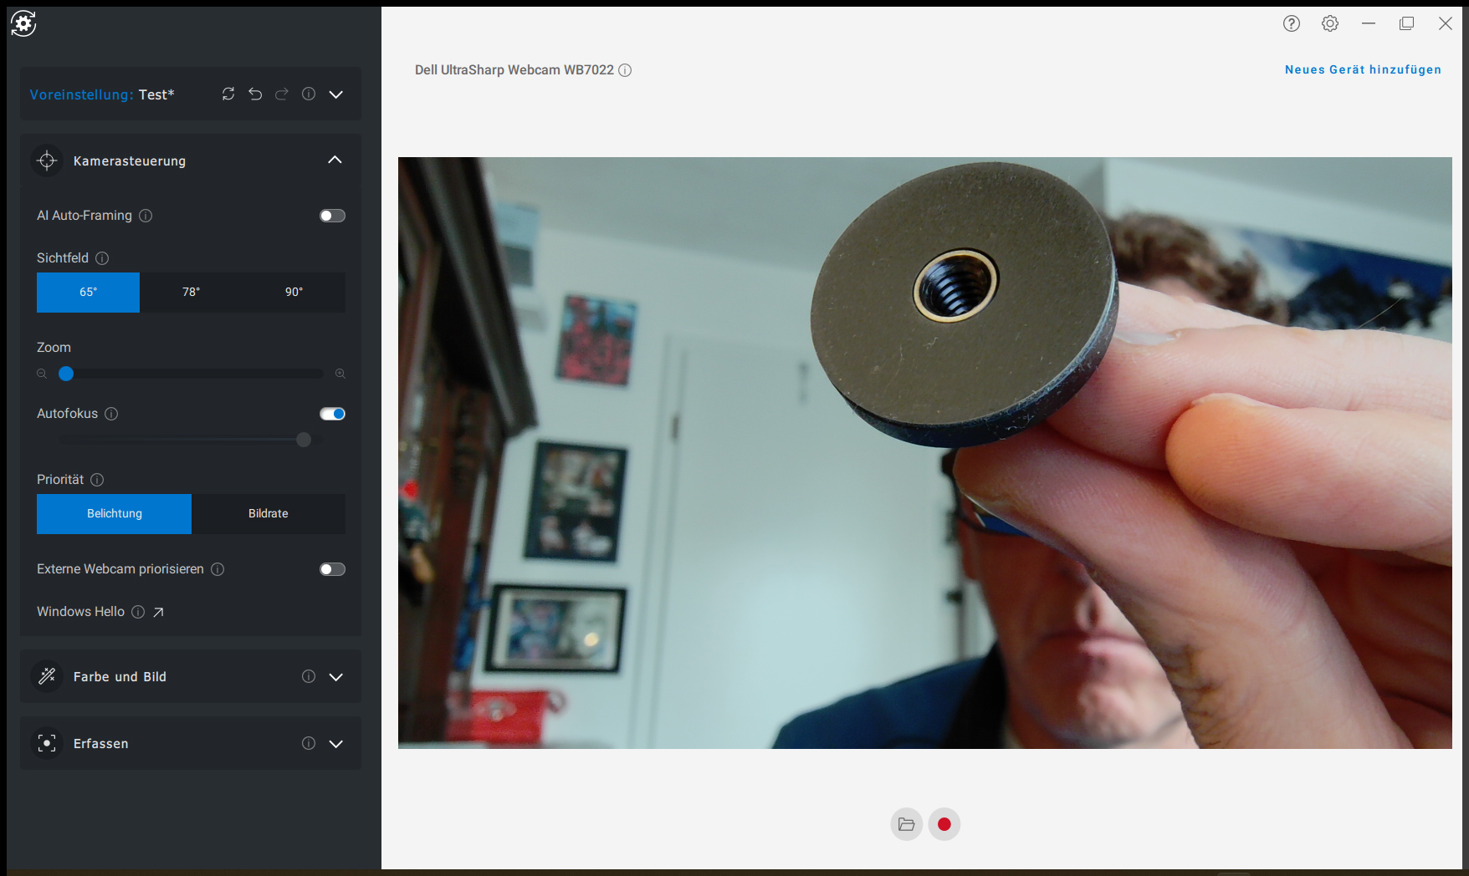Click the Voreinstellung: Test* preset label
Viewport: 1469px width, 876px height.
(102, 94)
